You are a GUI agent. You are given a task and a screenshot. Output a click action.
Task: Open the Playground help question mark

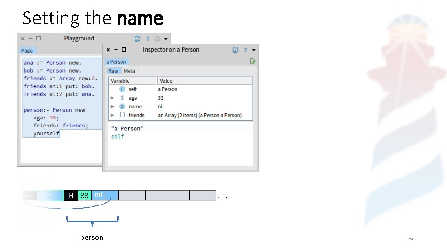pyautogui.click(x=148, y=39)
